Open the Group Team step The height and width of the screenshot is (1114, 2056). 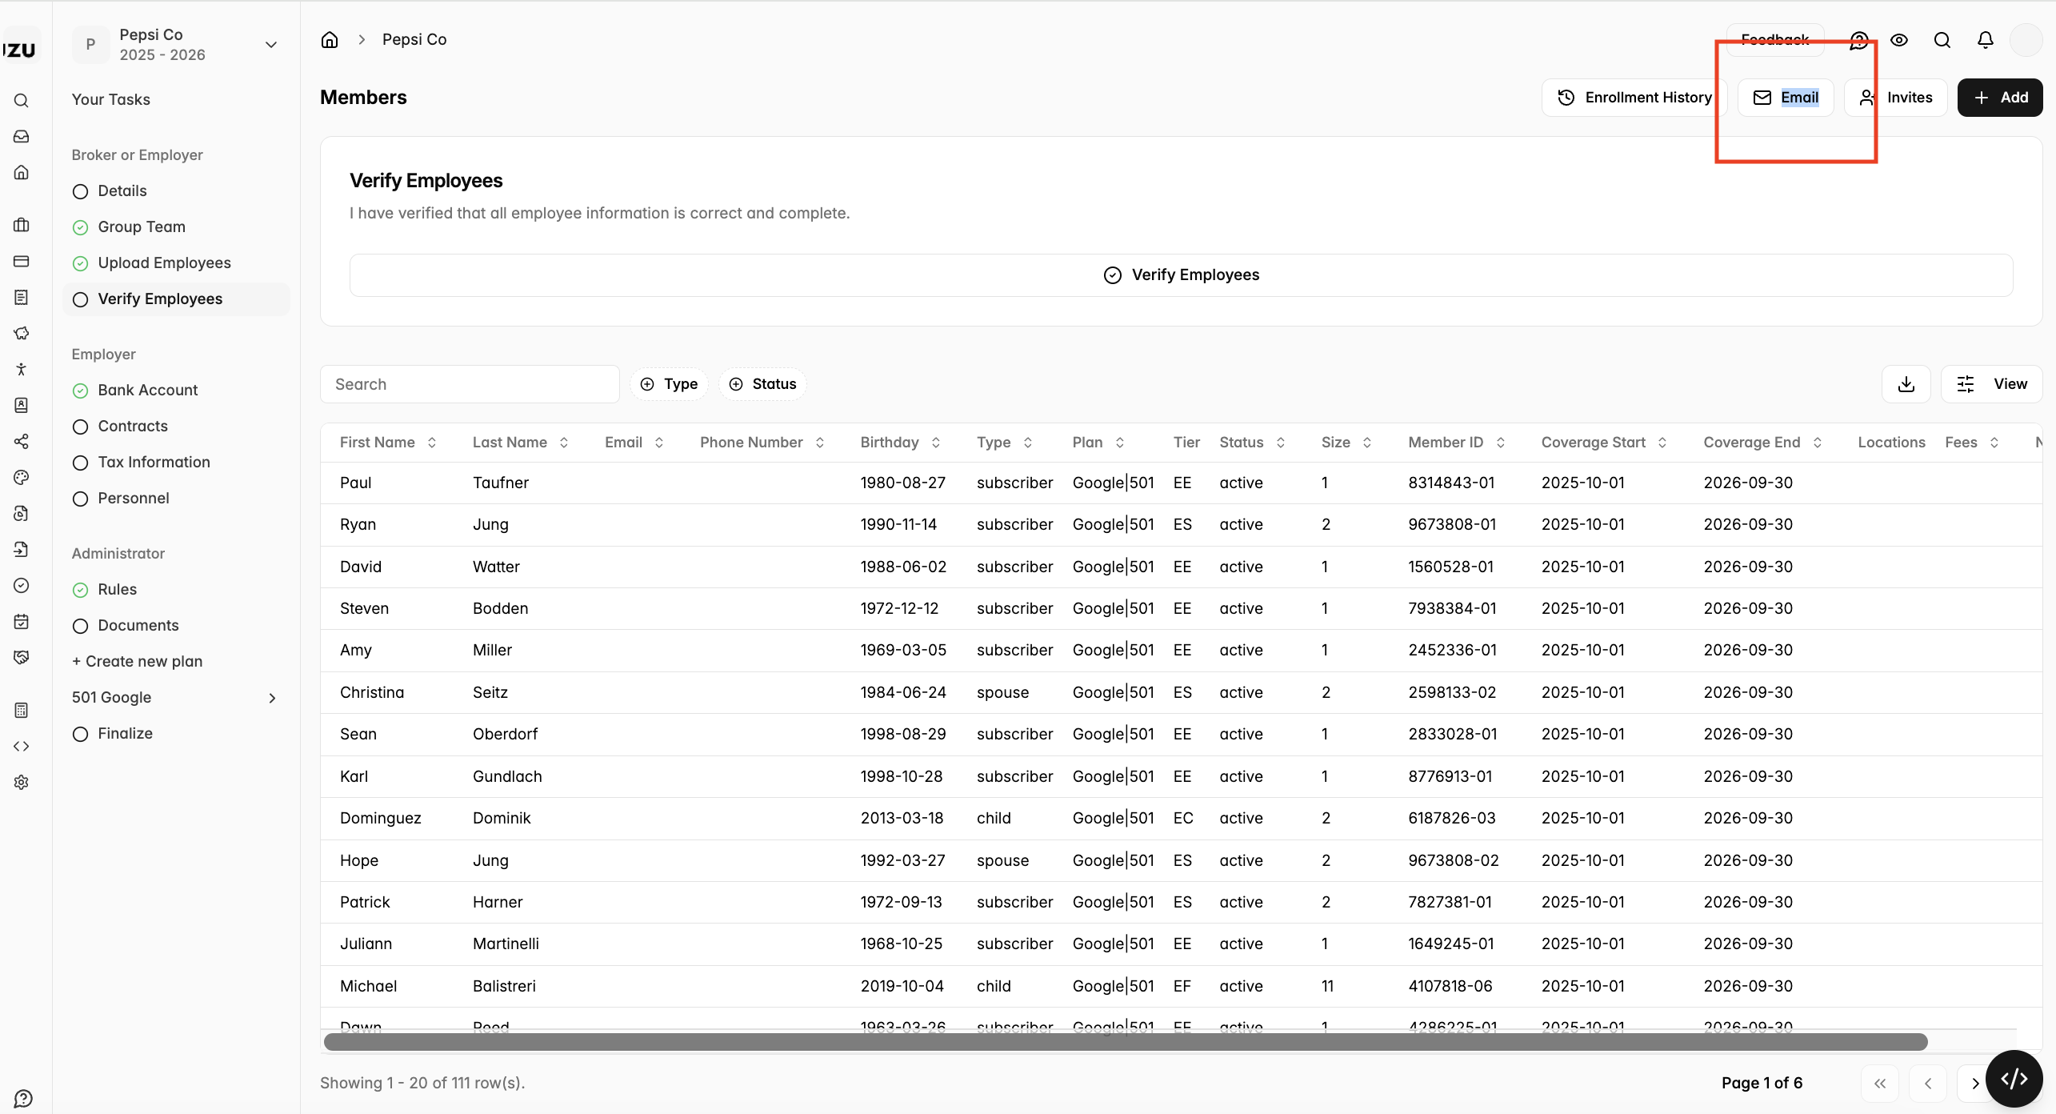click(176, 226)
